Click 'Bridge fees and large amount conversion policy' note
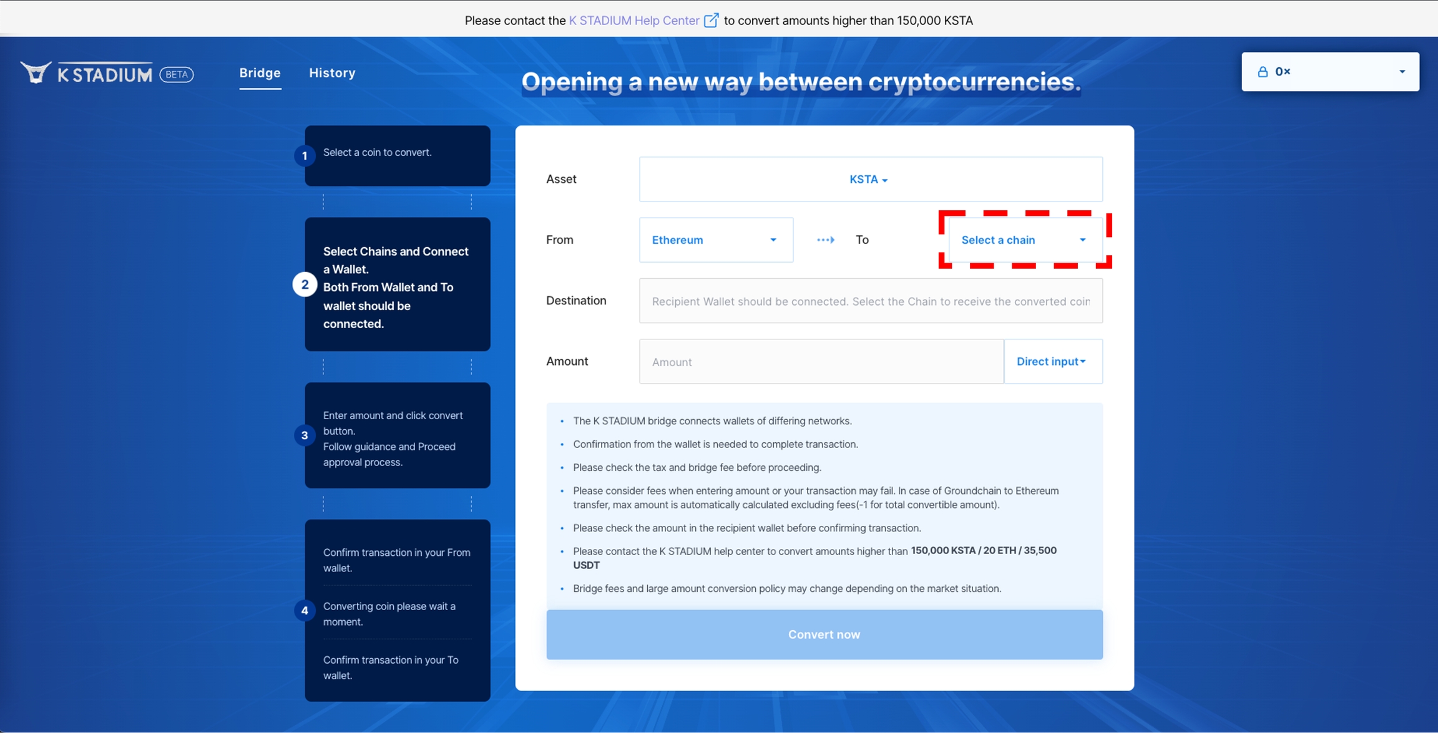The width and height of the screenshot is (1438, 733). (787, 588)
